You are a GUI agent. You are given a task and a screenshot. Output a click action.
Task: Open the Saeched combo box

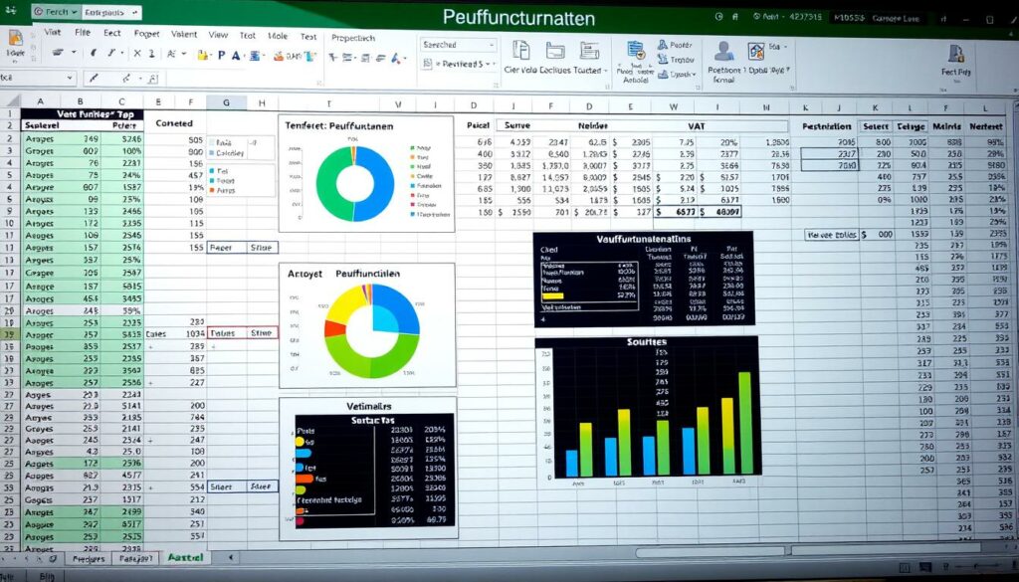[458, 45]
